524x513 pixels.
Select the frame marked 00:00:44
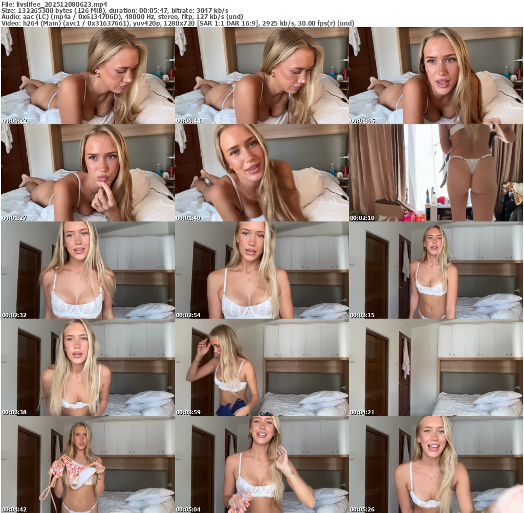point(261,76)
